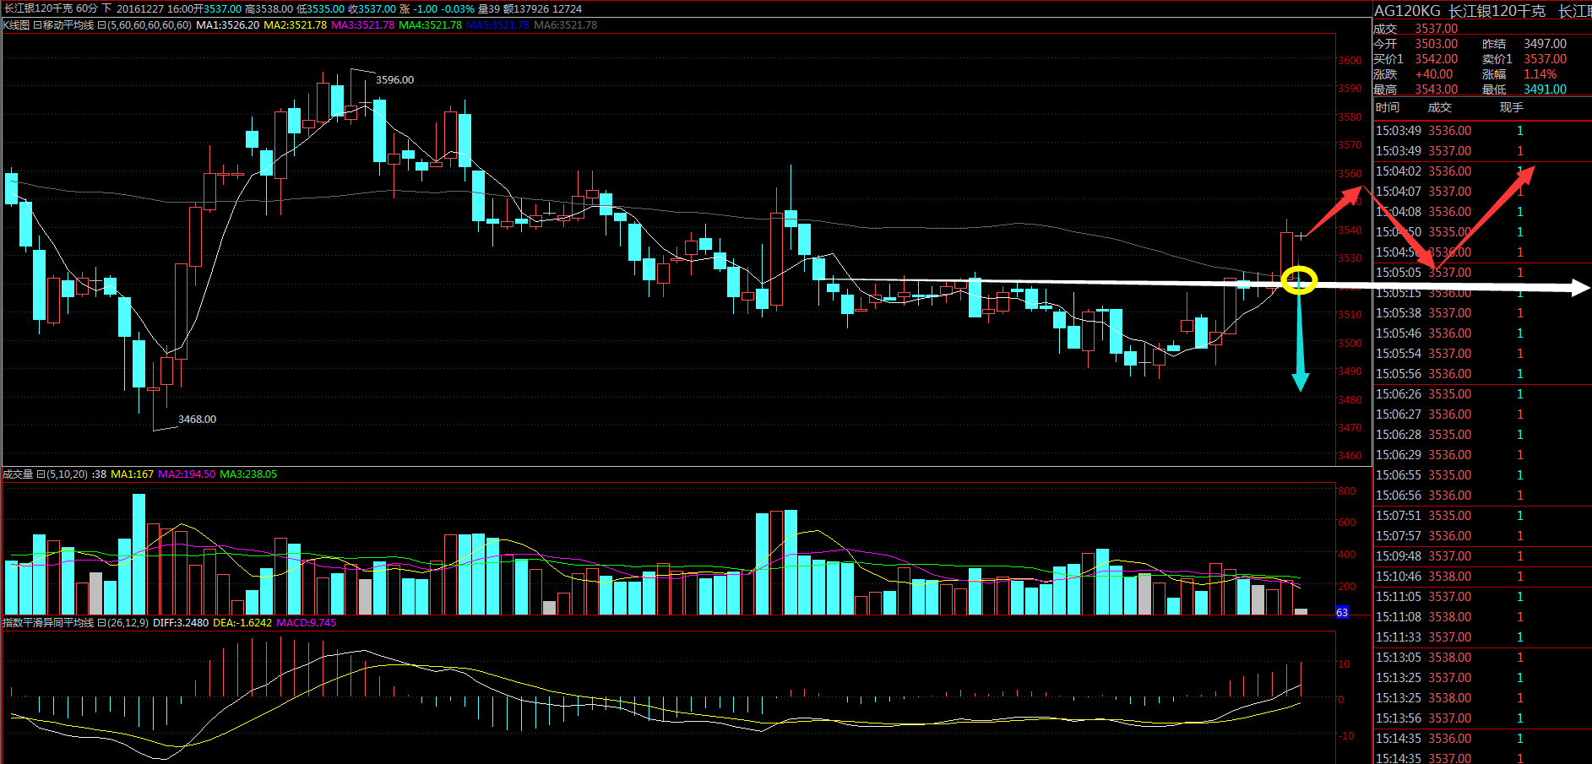Select the magenta MA3:3521.78 label
The height and width of the screenshot is (764, 1592).
coord(362,25)
